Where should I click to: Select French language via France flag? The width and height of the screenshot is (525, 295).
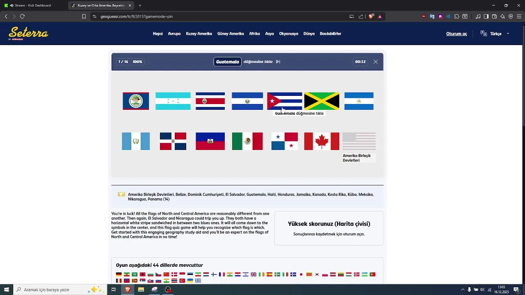coord(222,275)
